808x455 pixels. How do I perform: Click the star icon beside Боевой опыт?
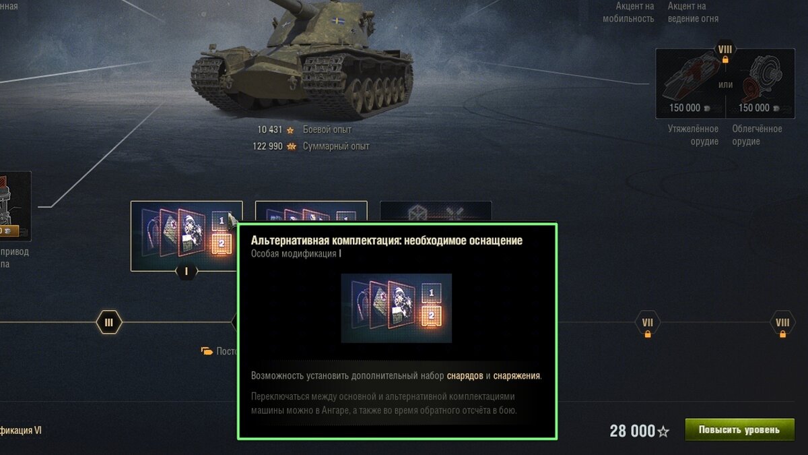coord(290,129)
